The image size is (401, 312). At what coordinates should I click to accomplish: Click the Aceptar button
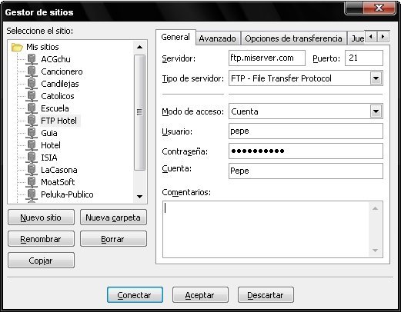click(200, 295)
